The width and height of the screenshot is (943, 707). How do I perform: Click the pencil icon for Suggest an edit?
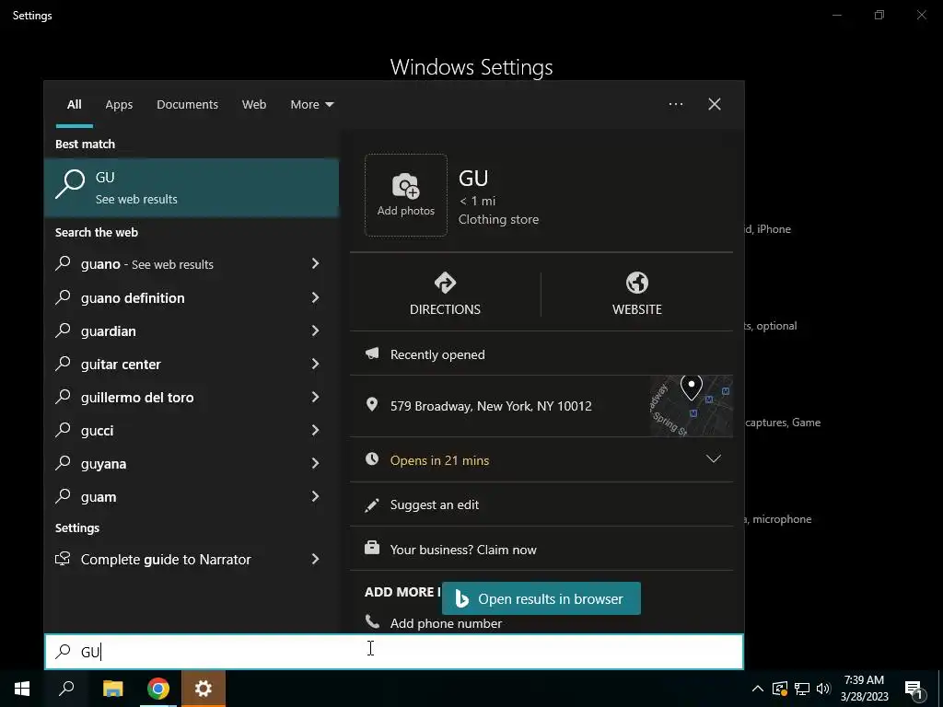[x=372, y=504]
